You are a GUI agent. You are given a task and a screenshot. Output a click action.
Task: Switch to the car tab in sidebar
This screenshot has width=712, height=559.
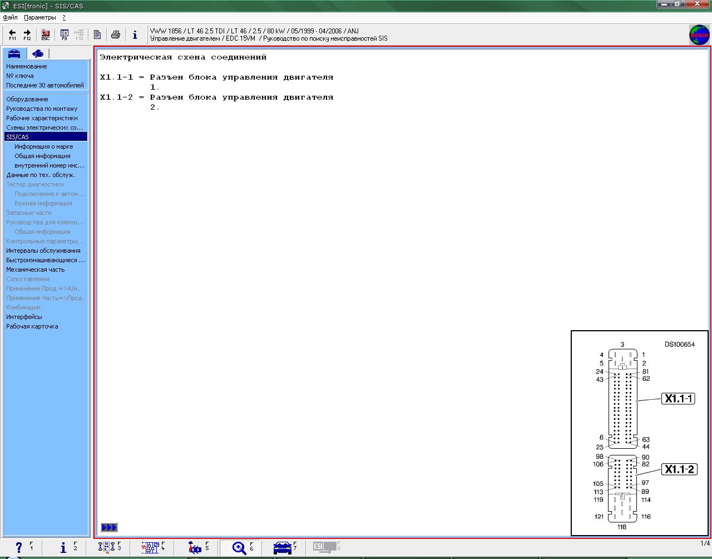point(14,53)
